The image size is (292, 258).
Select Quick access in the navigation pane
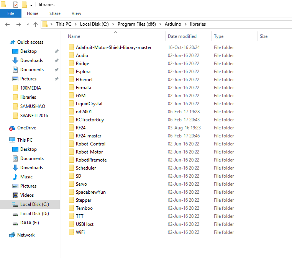pos(30,42)
